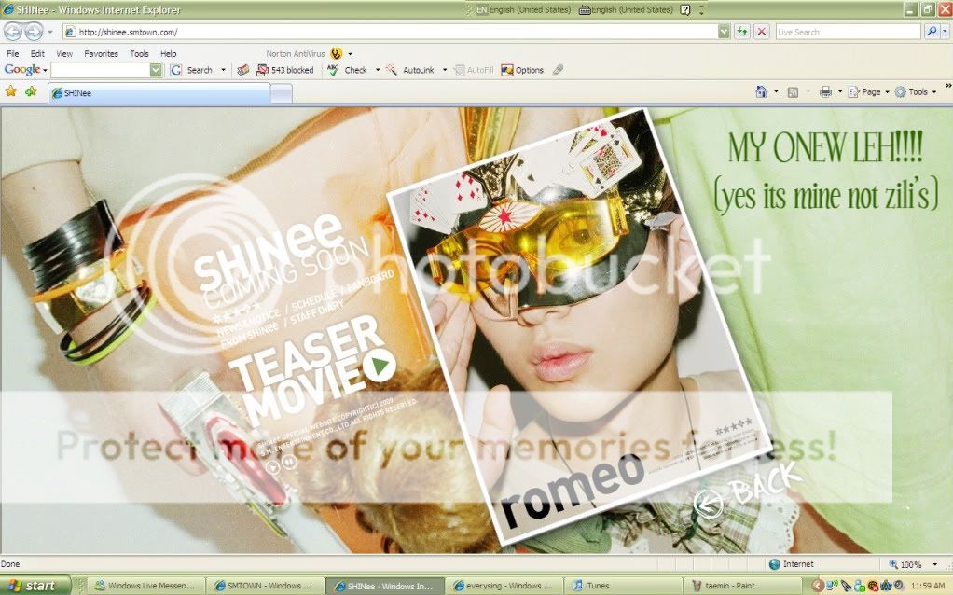953x595 pixels.
Task: Click the Favorites Center star icon
Action: (11, 91)
